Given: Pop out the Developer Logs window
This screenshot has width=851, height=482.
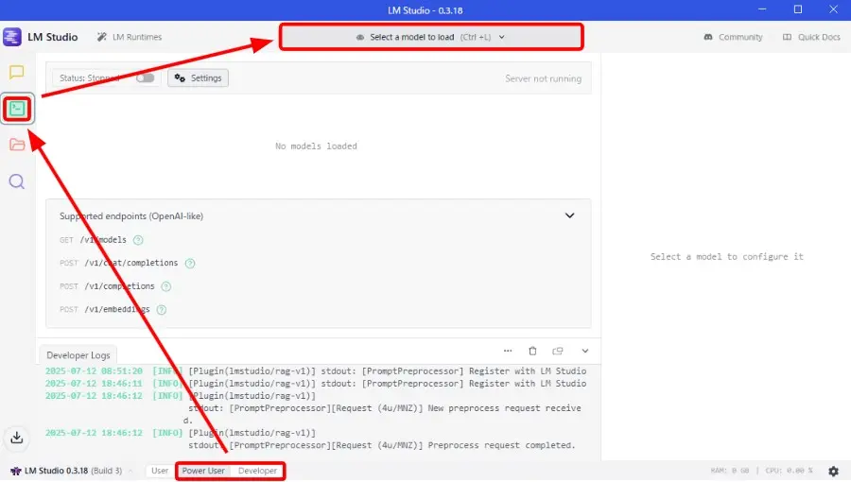Looking at the screenshot, I should tap(557, 351).
